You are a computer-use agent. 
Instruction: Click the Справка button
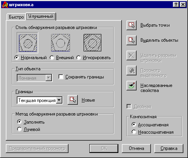pyautogui.click(x=169, y=148)
